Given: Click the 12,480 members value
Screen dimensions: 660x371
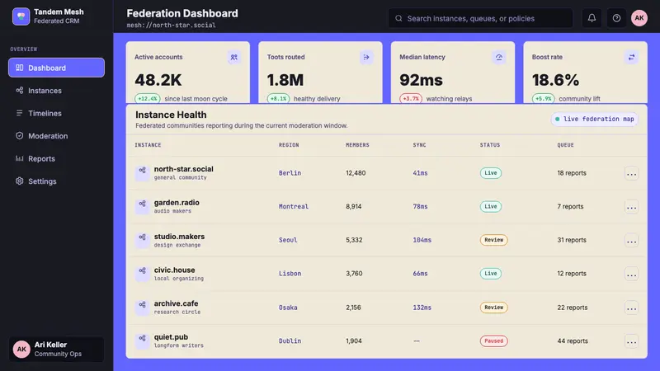Looking at the screenshot, I should tap(356, 173).
